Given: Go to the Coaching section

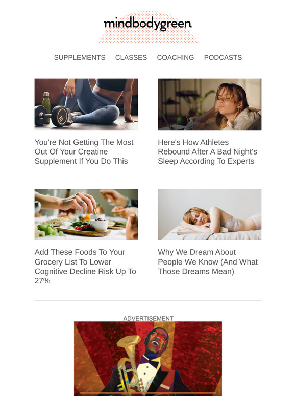Looking at the screenshot, I should tap(176, 58).
